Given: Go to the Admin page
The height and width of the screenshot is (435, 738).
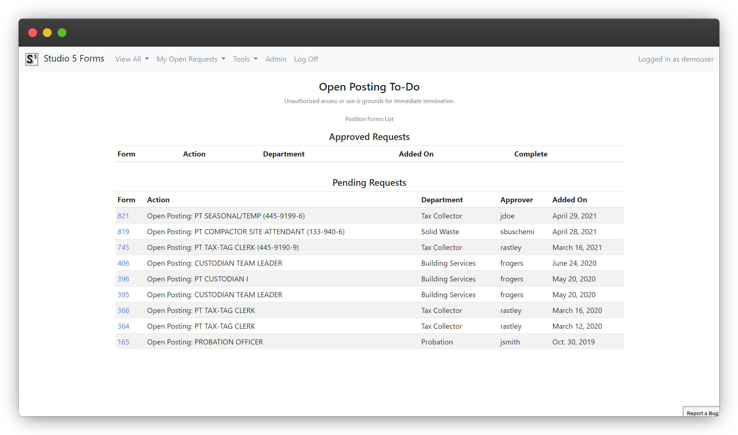Looking at the screenshot, I should [276, 59].
